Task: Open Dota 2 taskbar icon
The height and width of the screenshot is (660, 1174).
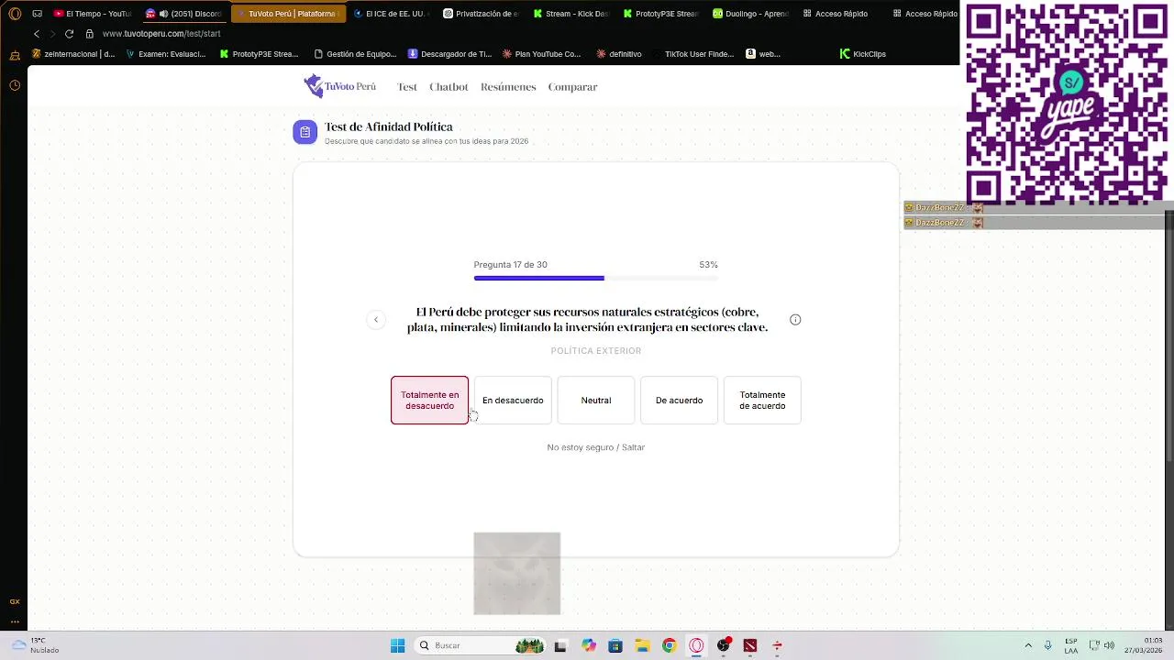Action: [750, 645]
